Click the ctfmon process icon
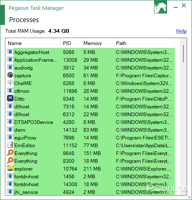This screenshot has height=200, width=192. tap(10, 91)
